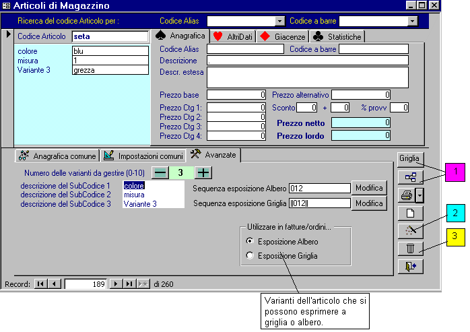Click the exit door icon
This screenshot has height=332, width=470.
[410, 266]
